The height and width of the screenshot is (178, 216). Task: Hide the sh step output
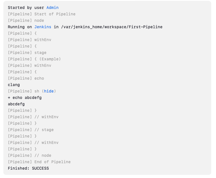click(49, 91)
